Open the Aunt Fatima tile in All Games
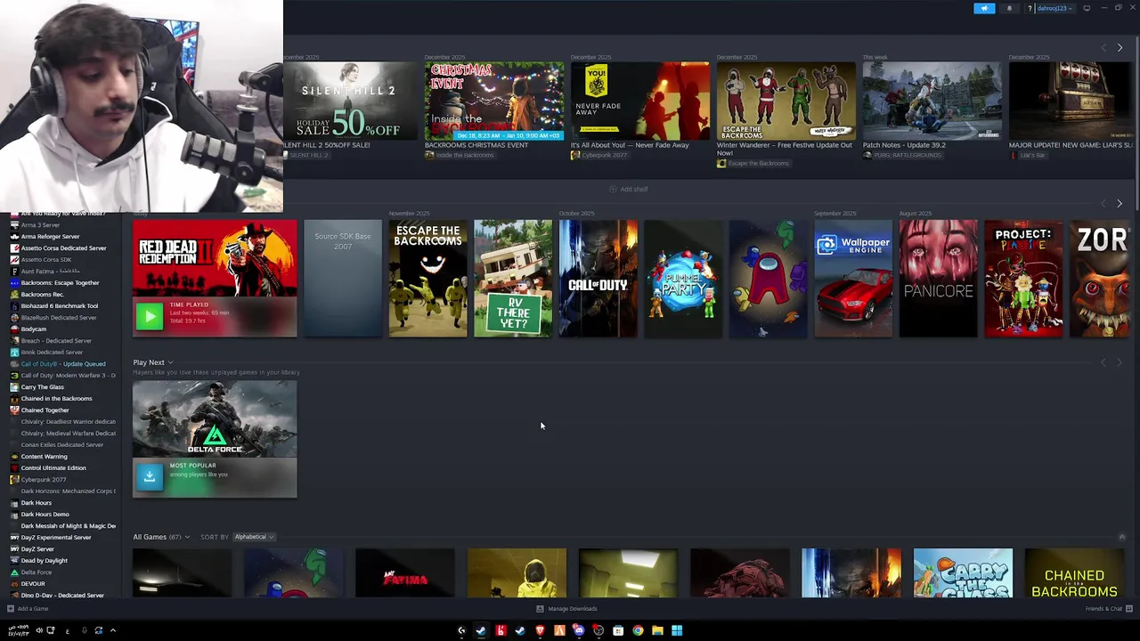 [405, 572]
